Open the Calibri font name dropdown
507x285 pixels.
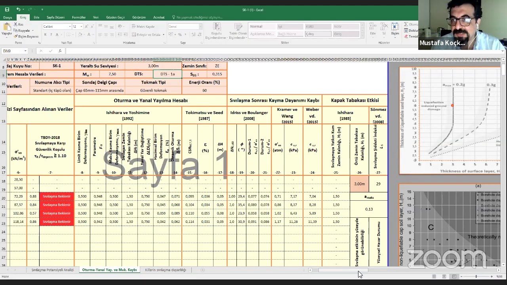tap(69, 27)
